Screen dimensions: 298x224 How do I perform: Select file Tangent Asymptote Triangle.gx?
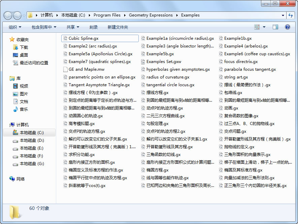(x=97, y=85)
